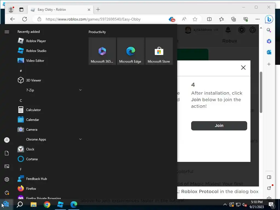Switch to Roblox Studio taskbar icon
Screen dimensions: 280x210
60,204
